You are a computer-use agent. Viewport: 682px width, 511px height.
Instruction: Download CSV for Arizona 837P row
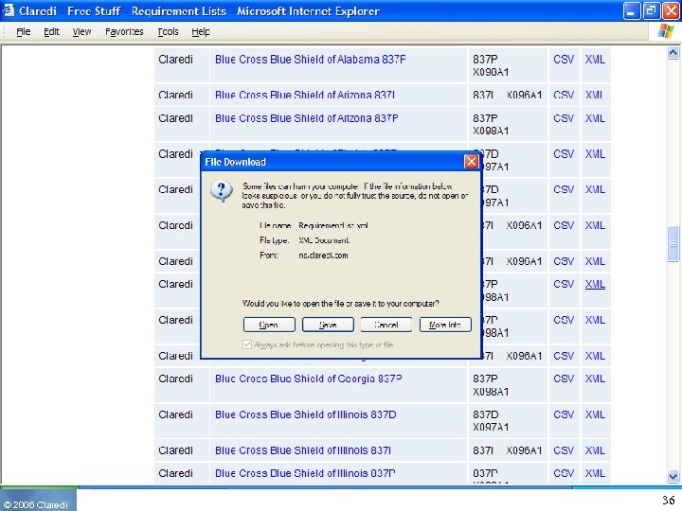tap(564, 118)
